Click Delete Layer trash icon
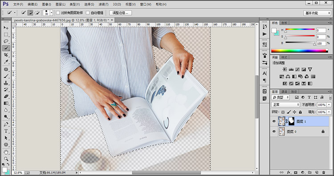334x176 pixels. [324, 172]
